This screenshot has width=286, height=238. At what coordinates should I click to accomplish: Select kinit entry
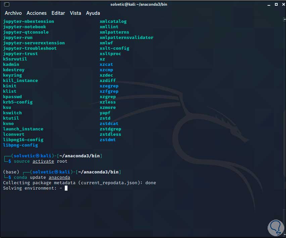pos(10,86)
